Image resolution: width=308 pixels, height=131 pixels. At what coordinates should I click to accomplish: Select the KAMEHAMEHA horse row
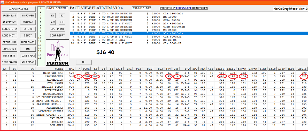tap(154, 108)
